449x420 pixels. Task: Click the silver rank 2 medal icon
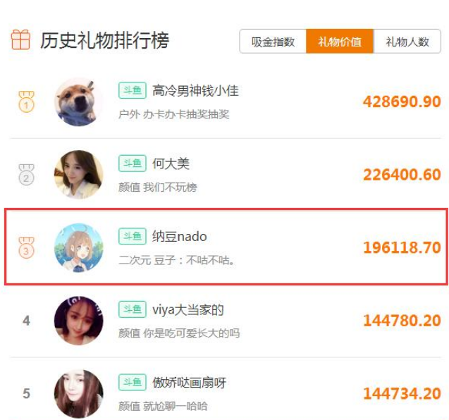(x=26, y=175)
